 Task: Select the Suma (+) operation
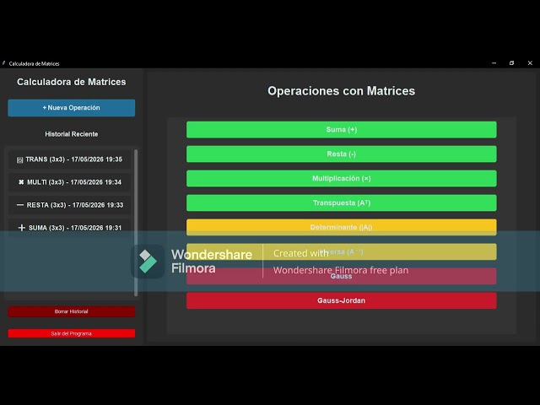[341, 130]
